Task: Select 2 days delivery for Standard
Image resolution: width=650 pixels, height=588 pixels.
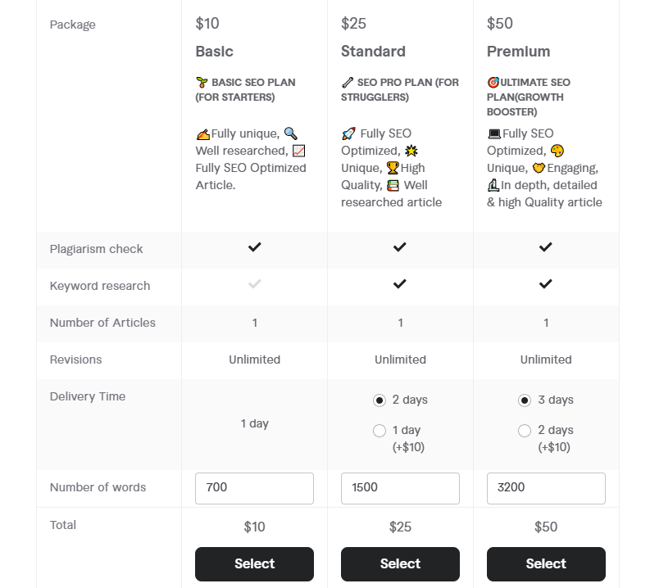Action: 380,400
